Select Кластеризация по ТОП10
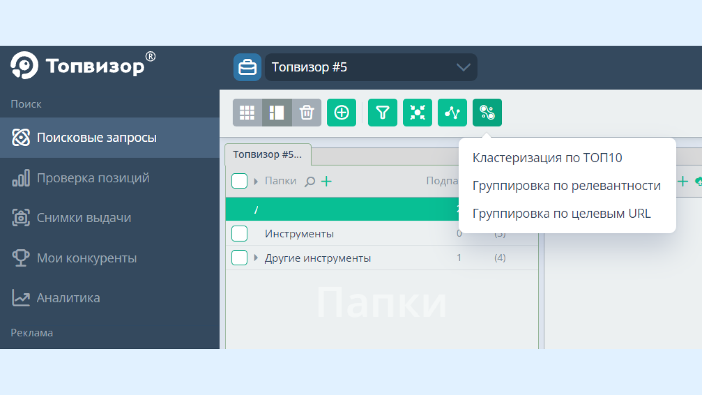The image size is (702, 395). [547, 158]
